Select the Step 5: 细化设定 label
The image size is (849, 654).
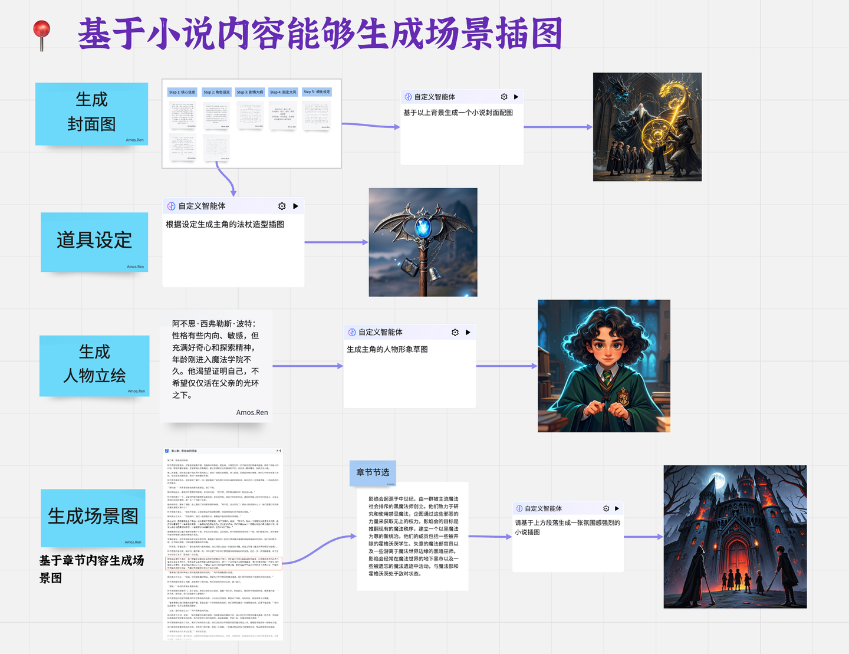click(x=317, y=92)
